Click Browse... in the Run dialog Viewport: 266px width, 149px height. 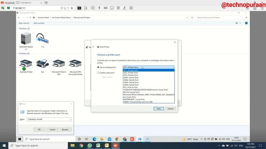[66, 130]
